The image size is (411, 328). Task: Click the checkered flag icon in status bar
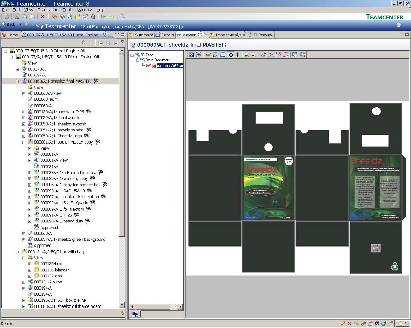[377, 324]
